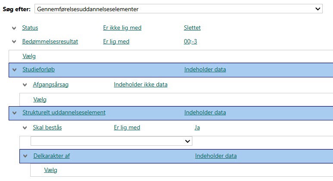The image size is (333, 181).
Task: Open the empty field selector dropdown
Action: tap(111, 141)
